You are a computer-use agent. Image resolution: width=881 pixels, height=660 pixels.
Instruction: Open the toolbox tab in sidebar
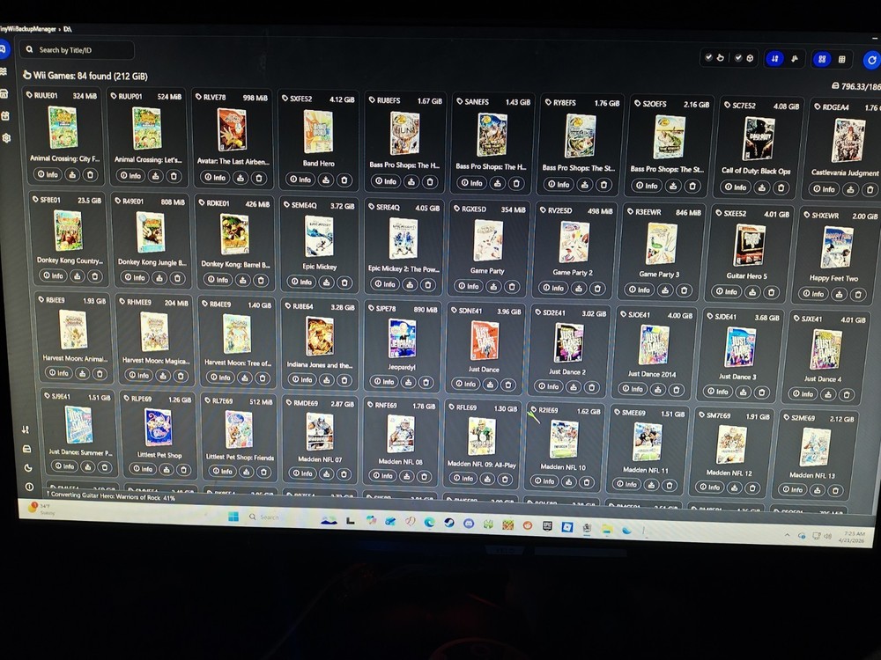pos(5,115)
